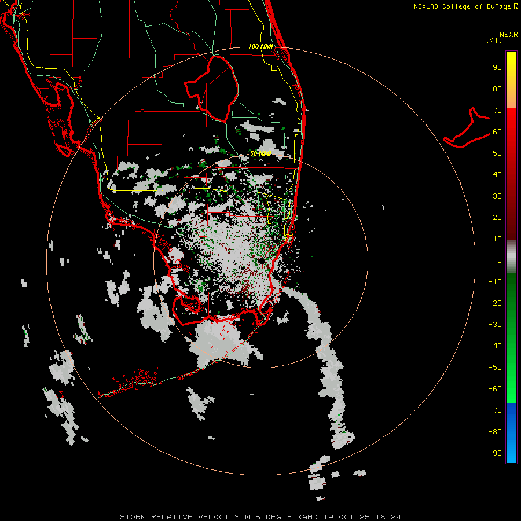
Task: Click the -20 value on the velocity scale
Action: tap(495, 303)
